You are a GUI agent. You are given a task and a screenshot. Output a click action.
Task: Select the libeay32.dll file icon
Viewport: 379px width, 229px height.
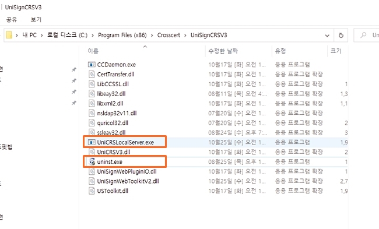point(92,93)
